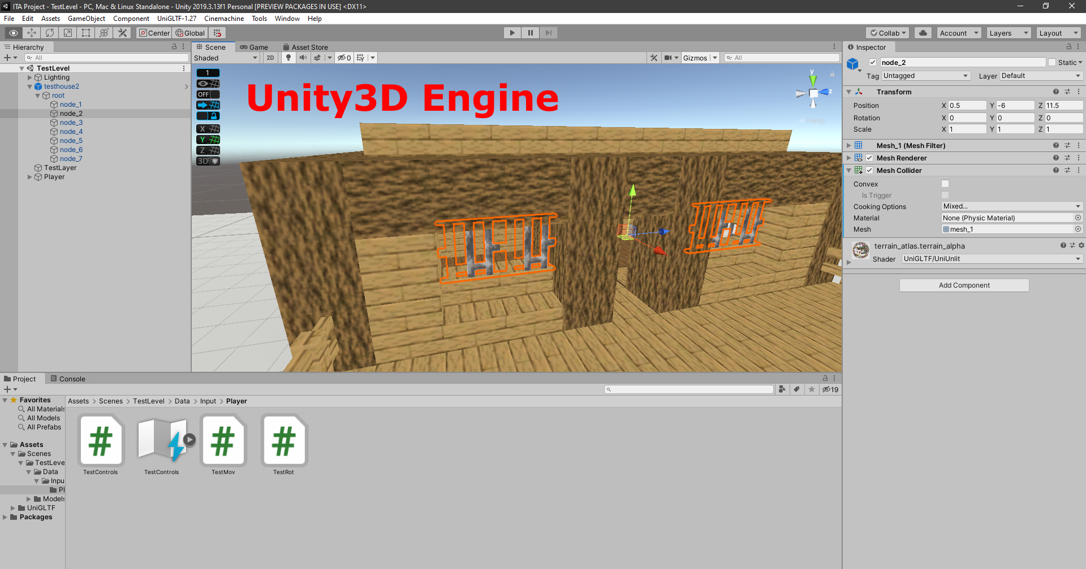The height and width of the screenshot is (569, 1086).
Task: Open the material options gear for terrain_atlas
Action: (1081, 246)
